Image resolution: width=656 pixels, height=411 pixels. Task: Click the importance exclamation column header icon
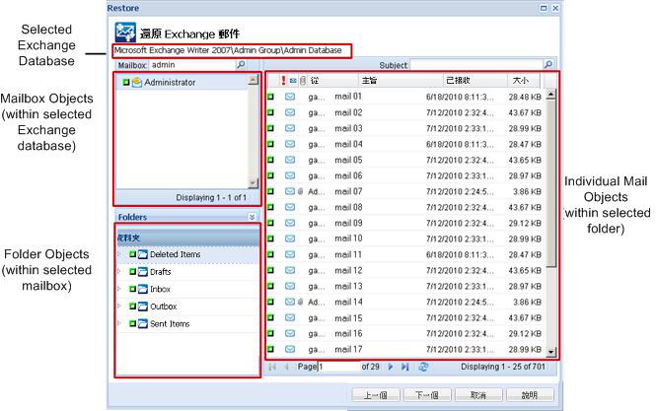pyautogui.click(x=282, y=80)
